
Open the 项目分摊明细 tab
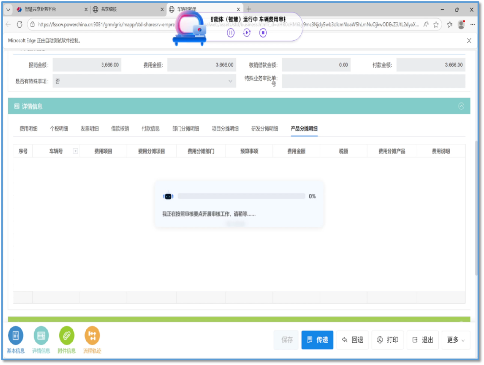[225, 129]
